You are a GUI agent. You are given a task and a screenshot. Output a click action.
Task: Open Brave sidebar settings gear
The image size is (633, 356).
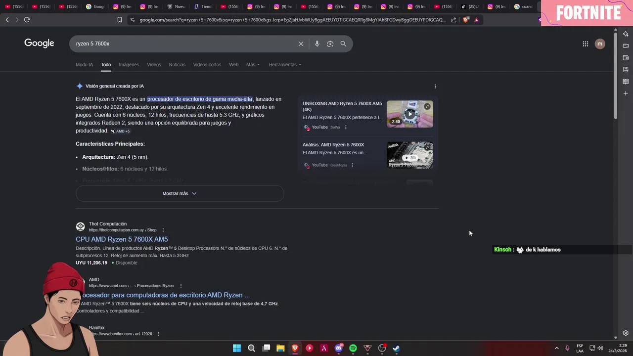click(x=626, y=333)
